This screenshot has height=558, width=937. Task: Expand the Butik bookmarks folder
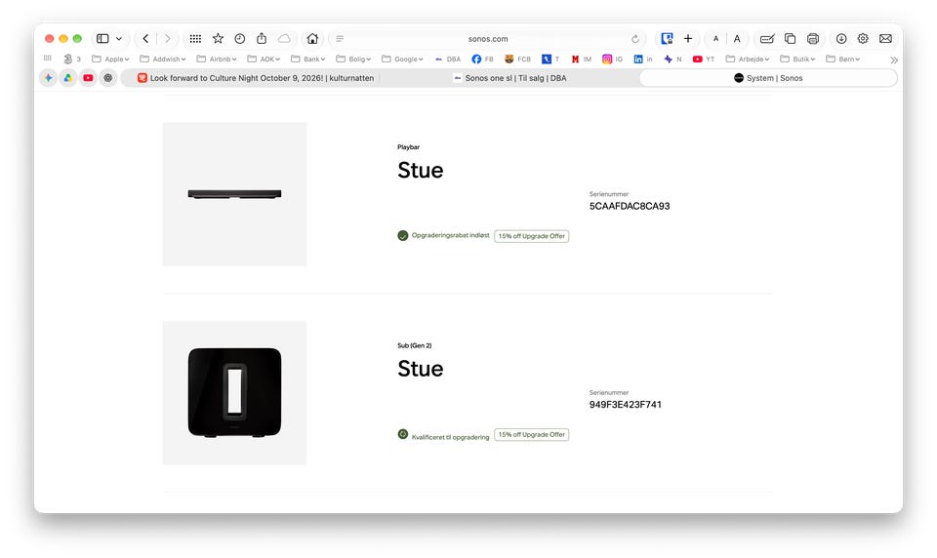tap(797, 60)
